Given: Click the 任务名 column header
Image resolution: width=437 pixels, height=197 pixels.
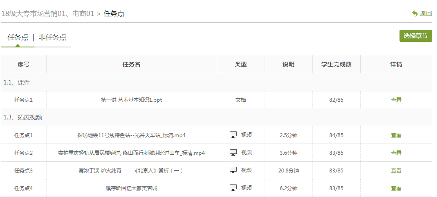Looking at the screenshot, I should point(131,64).
